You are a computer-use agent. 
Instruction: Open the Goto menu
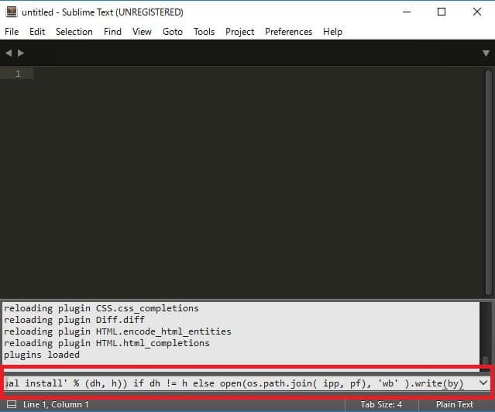[x=173, y=32]
